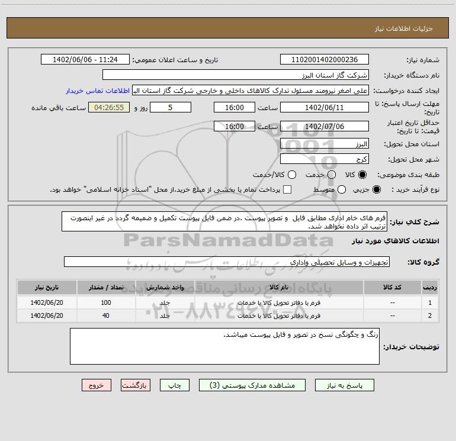Select the جزیی purchase type radio

click(x=376, y=189)
